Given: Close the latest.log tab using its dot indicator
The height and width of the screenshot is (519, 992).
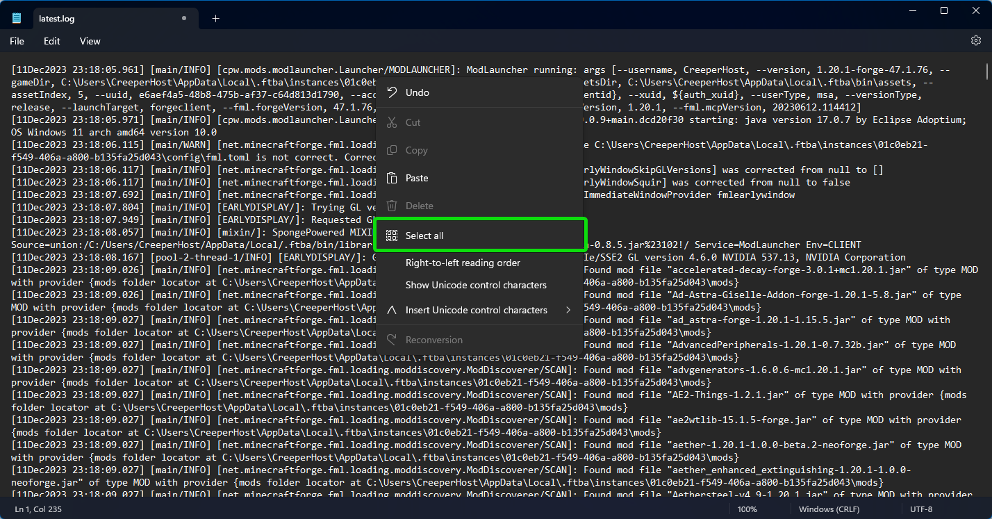Looking at the screenshot, I should coord(183,19).
